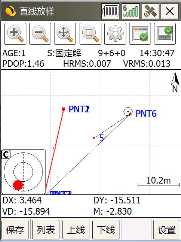The width and height of the screenshot is (181, 242).
Task: Select the 下线 next line button
Action: point(106,230)
